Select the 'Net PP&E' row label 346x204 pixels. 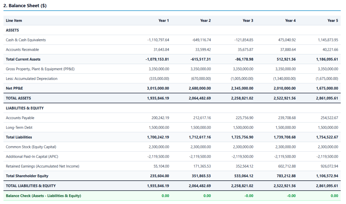[x=14, y=88]
